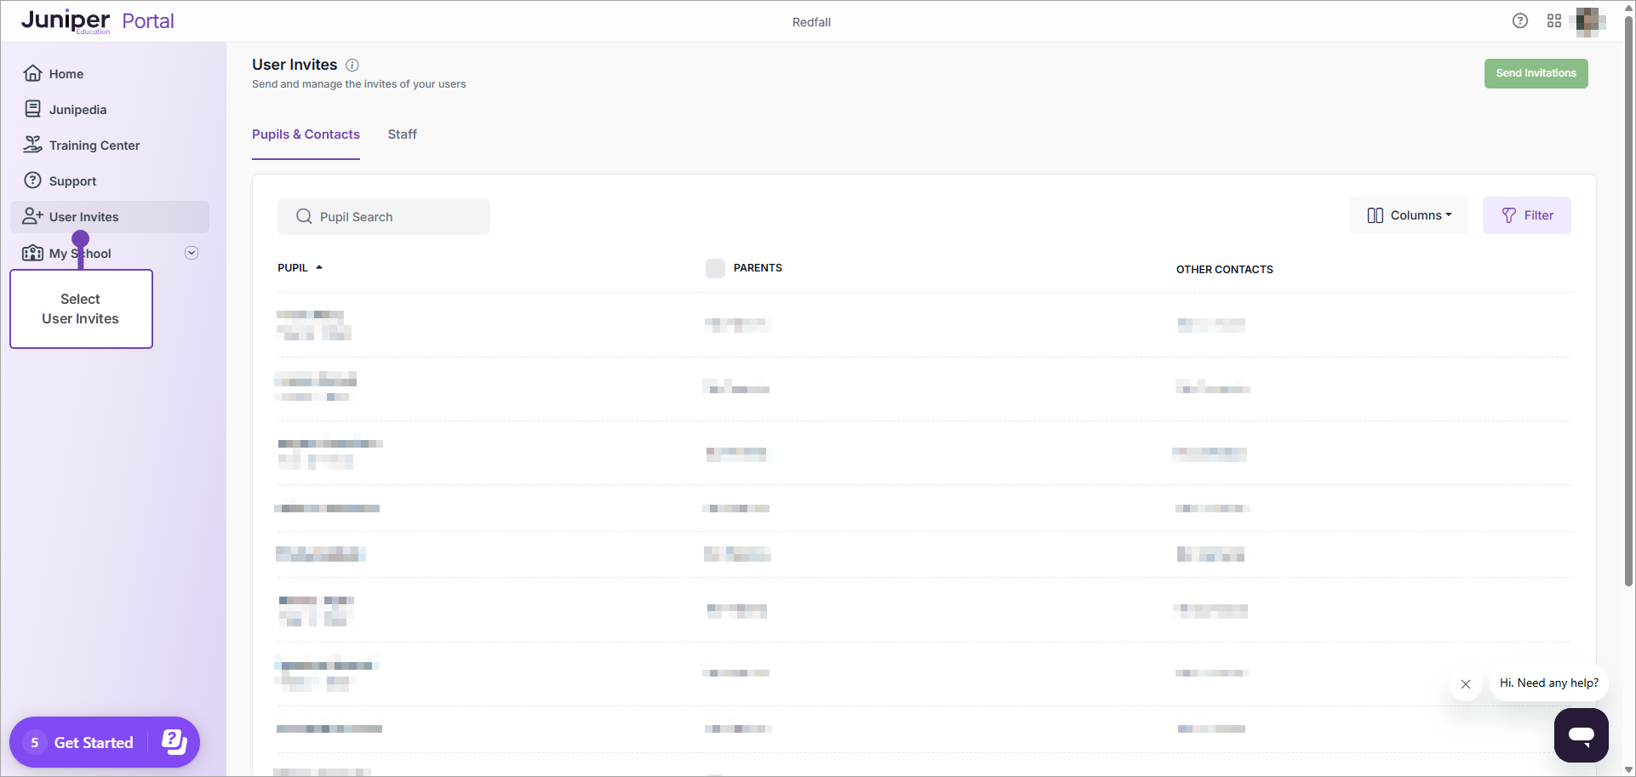
Task: Go to the Training Center
Action: coord(94,145)
